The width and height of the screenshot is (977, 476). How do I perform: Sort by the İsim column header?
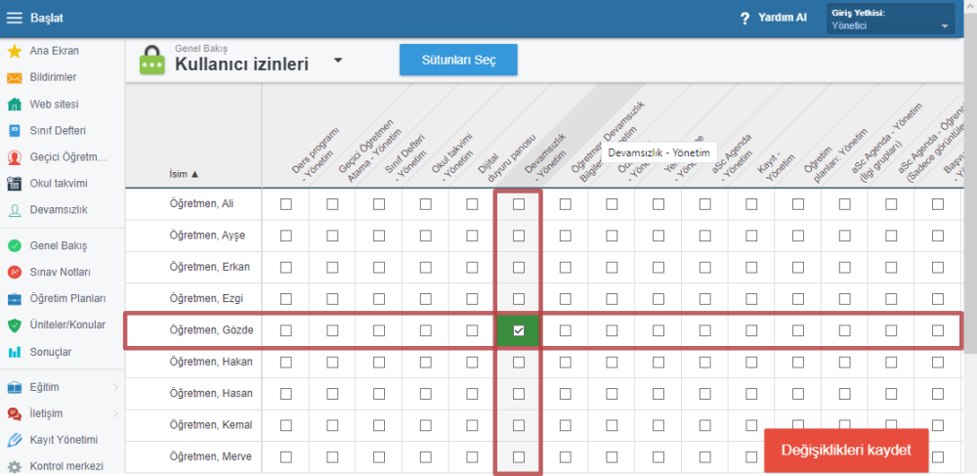pos(184,174)
